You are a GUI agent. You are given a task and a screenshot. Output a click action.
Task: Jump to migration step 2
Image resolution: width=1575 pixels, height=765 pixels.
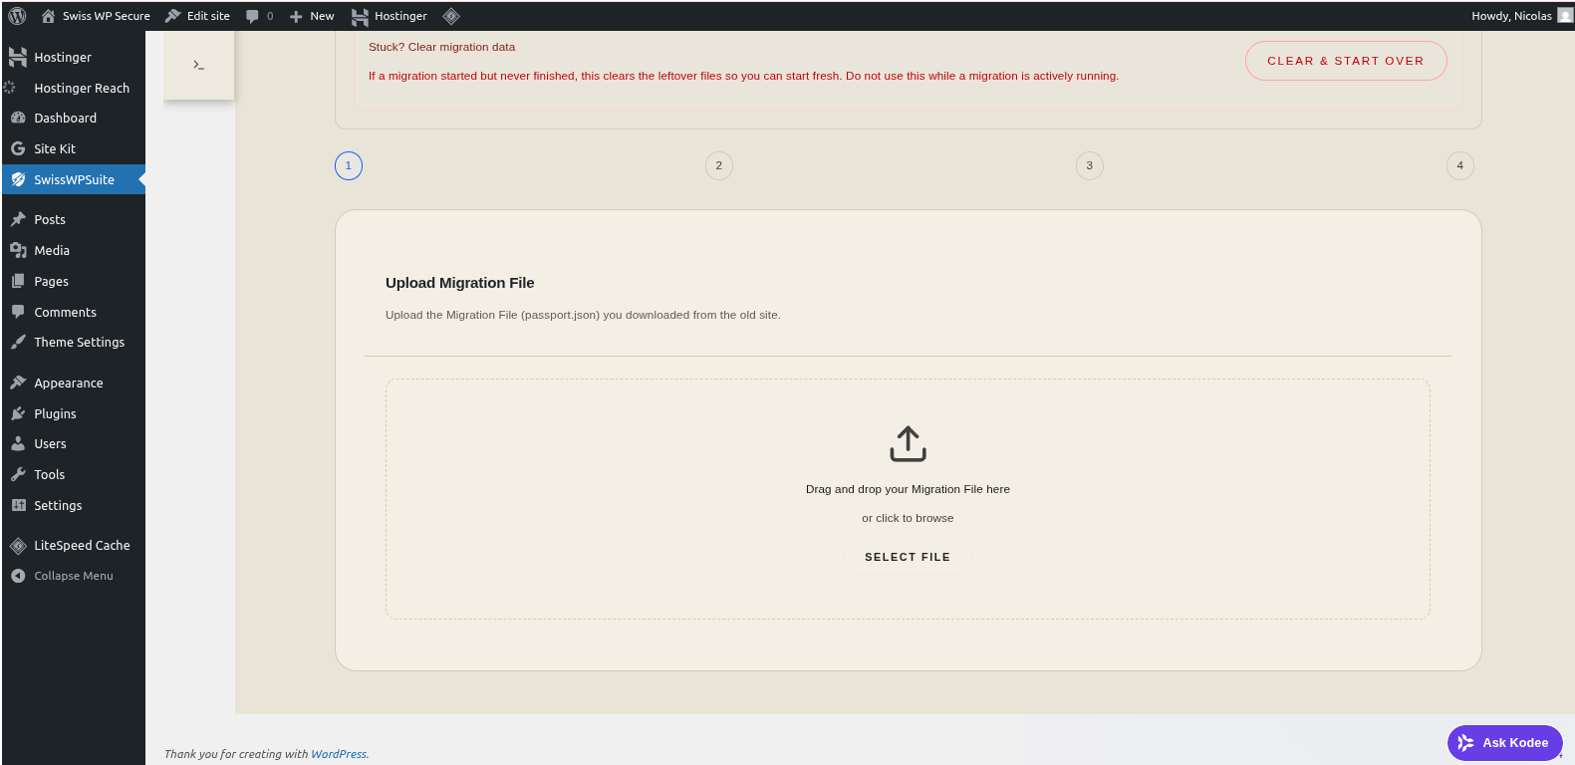pyautogui.click(x=718, y=166)
